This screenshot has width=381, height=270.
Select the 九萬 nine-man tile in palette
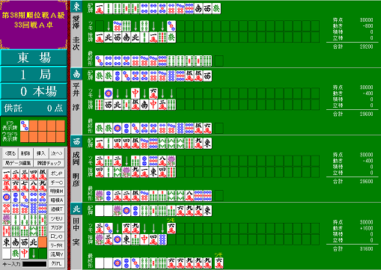point(43,186)
